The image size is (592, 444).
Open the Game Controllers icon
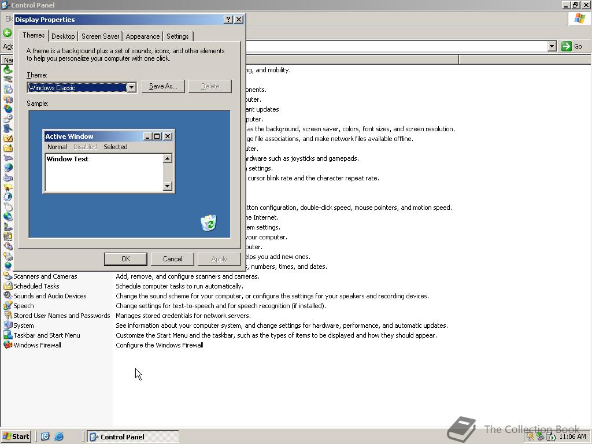click(8, 158)
